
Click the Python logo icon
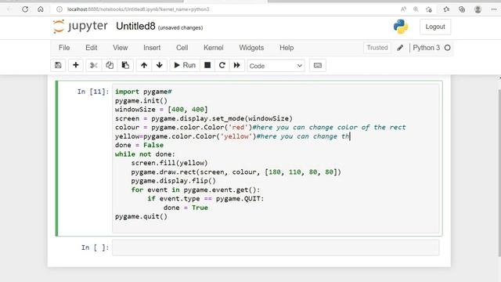pyautogui.click(x=401, y=27)
